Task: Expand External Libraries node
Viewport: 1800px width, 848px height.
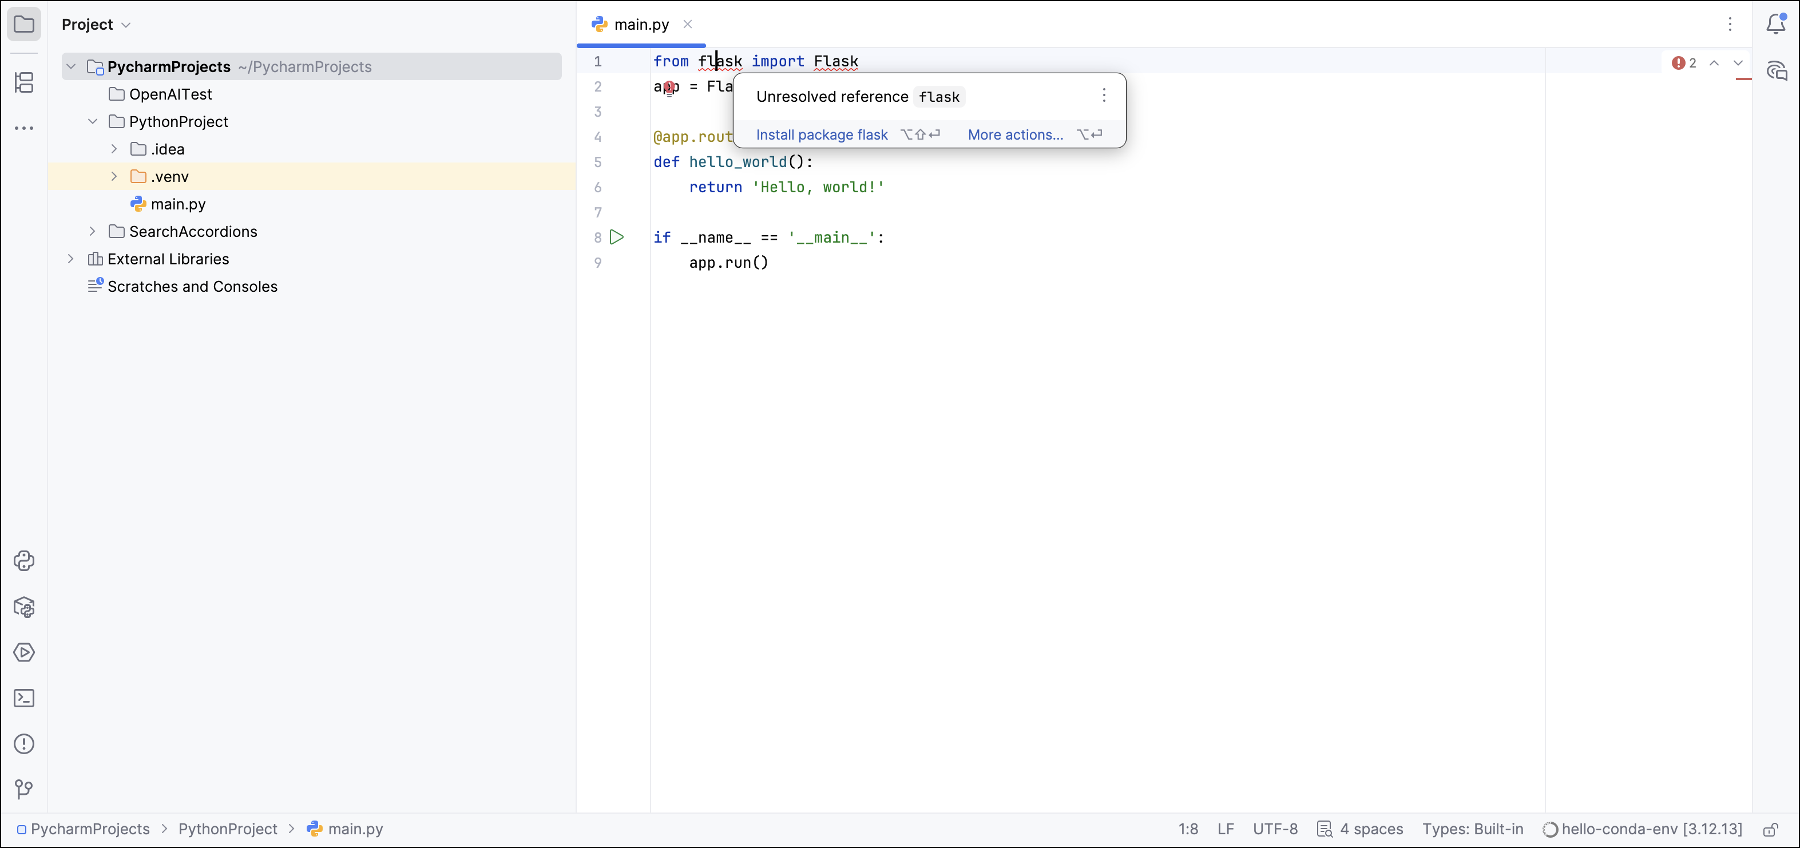Action: (70, 259)
